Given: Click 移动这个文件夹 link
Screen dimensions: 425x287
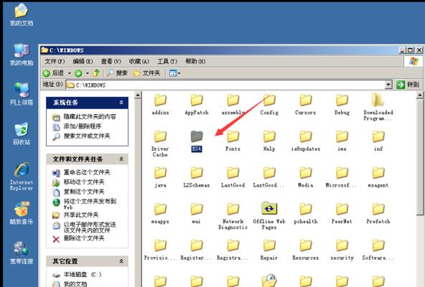Looking at the screenshot, I should tap(84, 182).
